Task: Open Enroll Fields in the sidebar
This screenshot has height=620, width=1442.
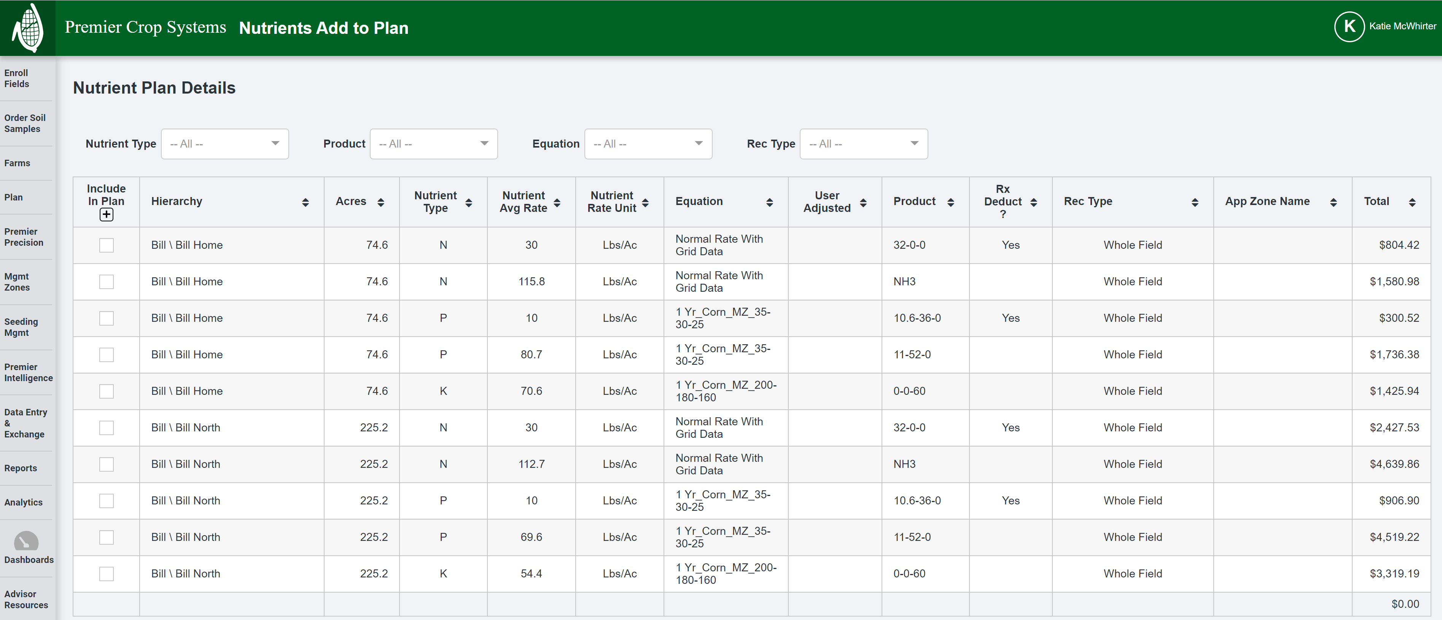Action: pos(17,78)
